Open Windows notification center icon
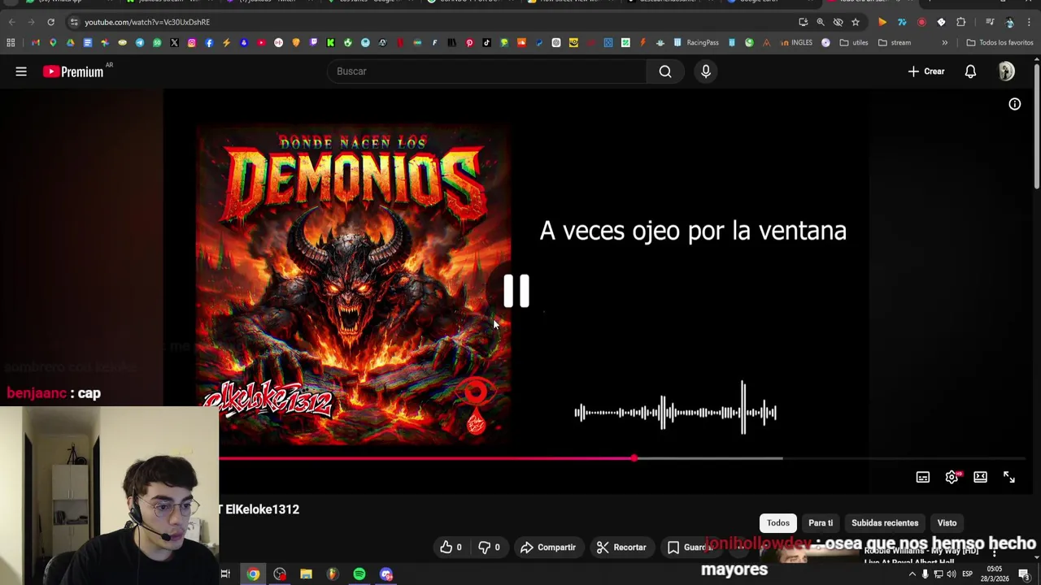 click(1024, 574)
